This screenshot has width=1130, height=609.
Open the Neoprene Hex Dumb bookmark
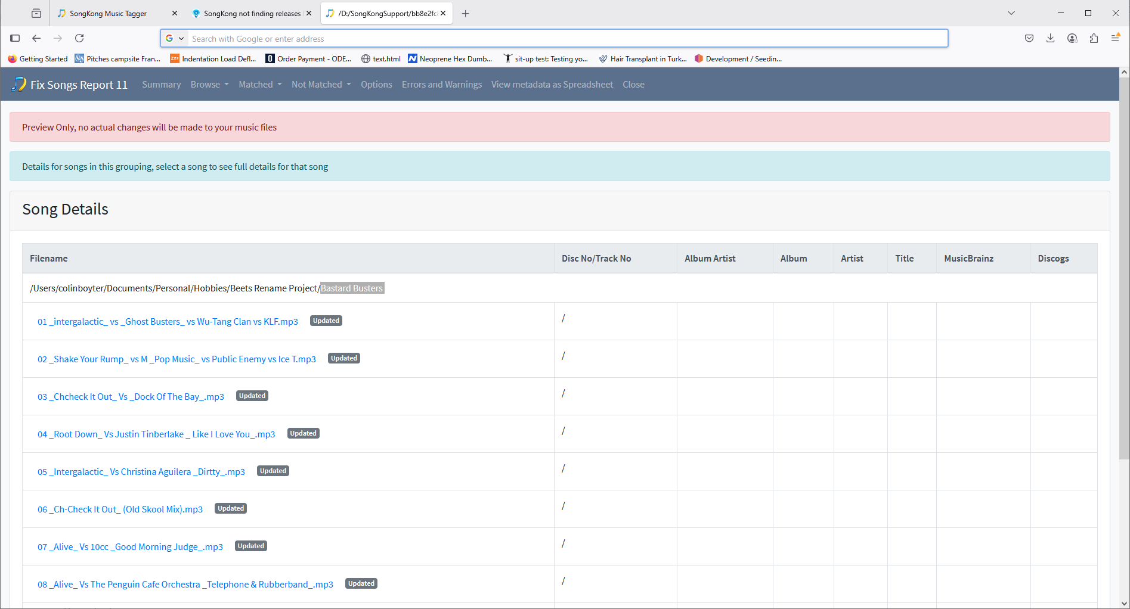pyautogui.click(x=450, y=58)
